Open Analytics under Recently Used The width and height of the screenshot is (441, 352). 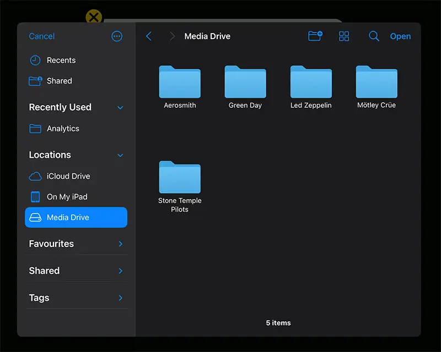(76, 129)
